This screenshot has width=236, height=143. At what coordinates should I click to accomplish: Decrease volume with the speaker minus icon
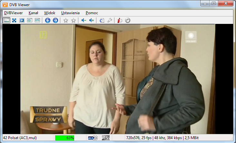(x=84, y=20)
